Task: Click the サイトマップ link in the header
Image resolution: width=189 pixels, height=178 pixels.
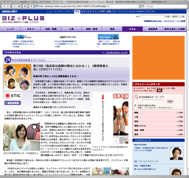Action: coord(169,21)
